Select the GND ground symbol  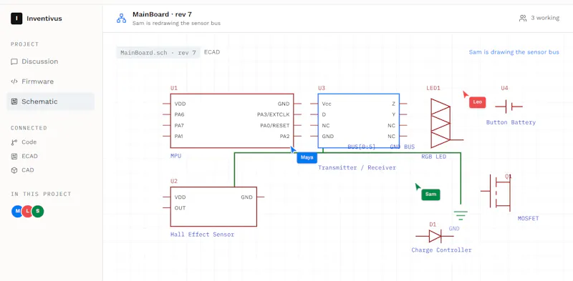461,216
